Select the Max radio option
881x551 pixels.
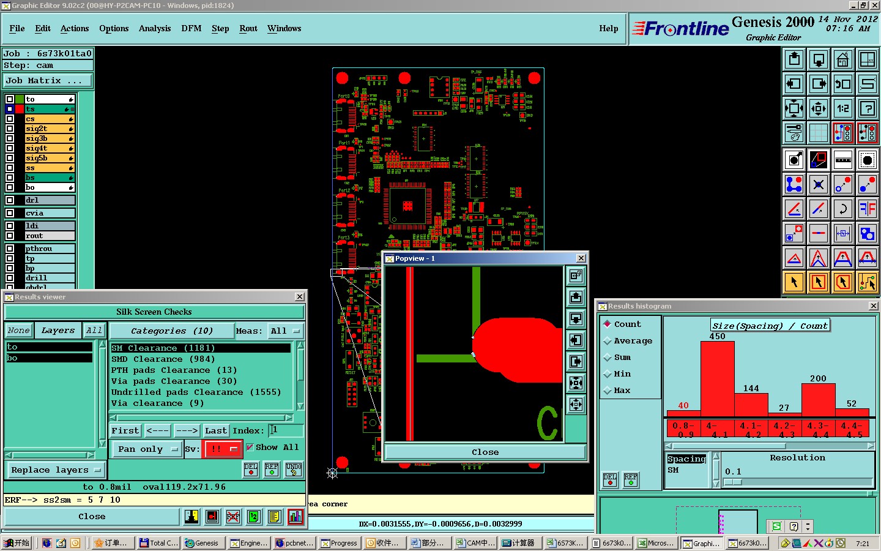point(608,391)
